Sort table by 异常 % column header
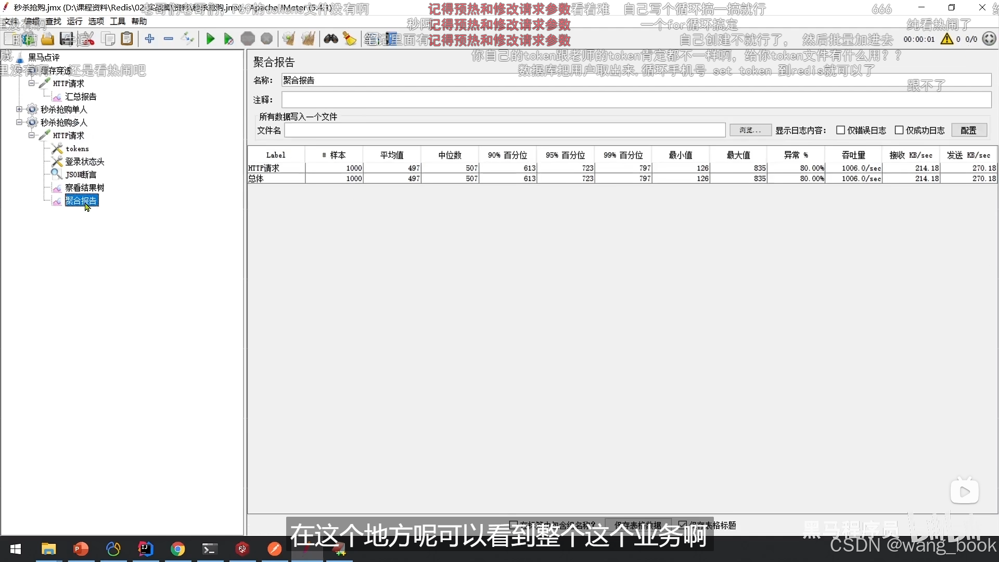The width and height of the screenshot is (999, 562). (796, 155)
